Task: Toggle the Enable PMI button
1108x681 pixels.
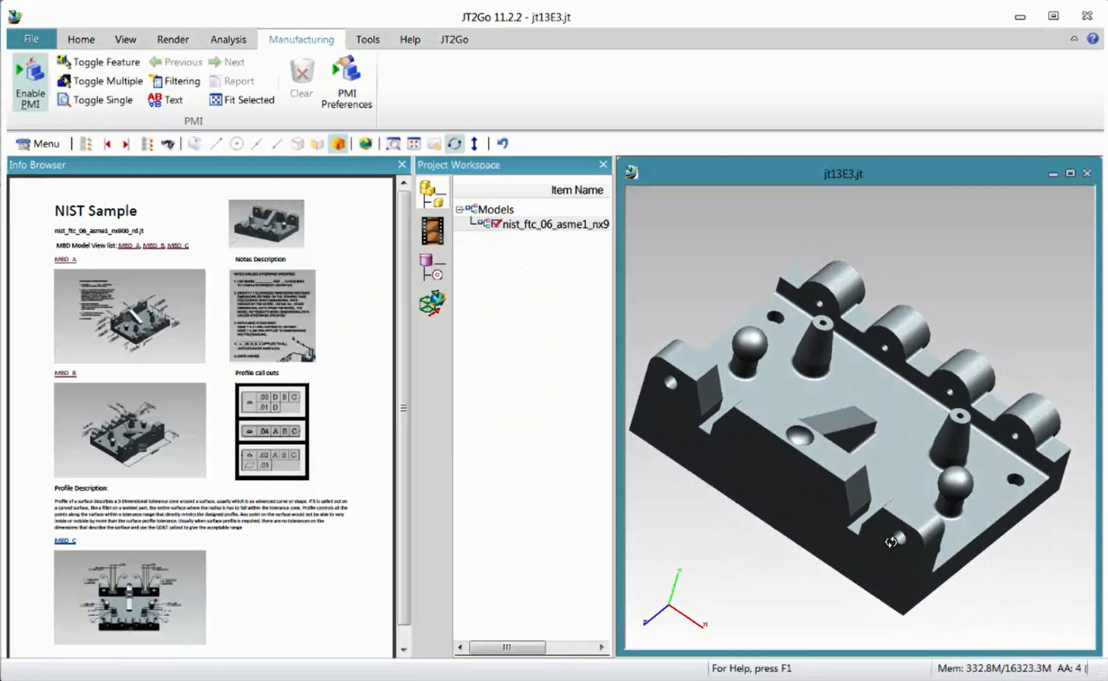Action: (x=30, y=83)
